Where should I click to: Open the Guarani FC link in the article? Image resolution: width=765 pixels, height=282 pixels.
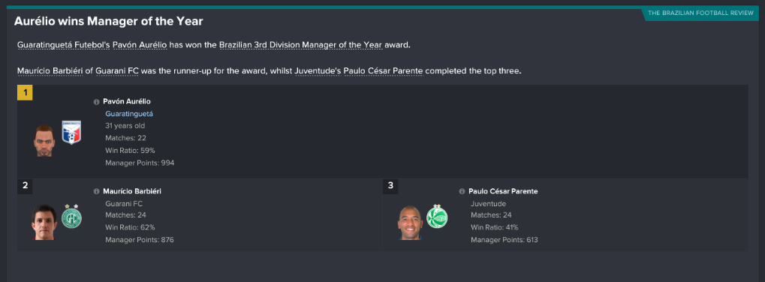tap(117, 71)
